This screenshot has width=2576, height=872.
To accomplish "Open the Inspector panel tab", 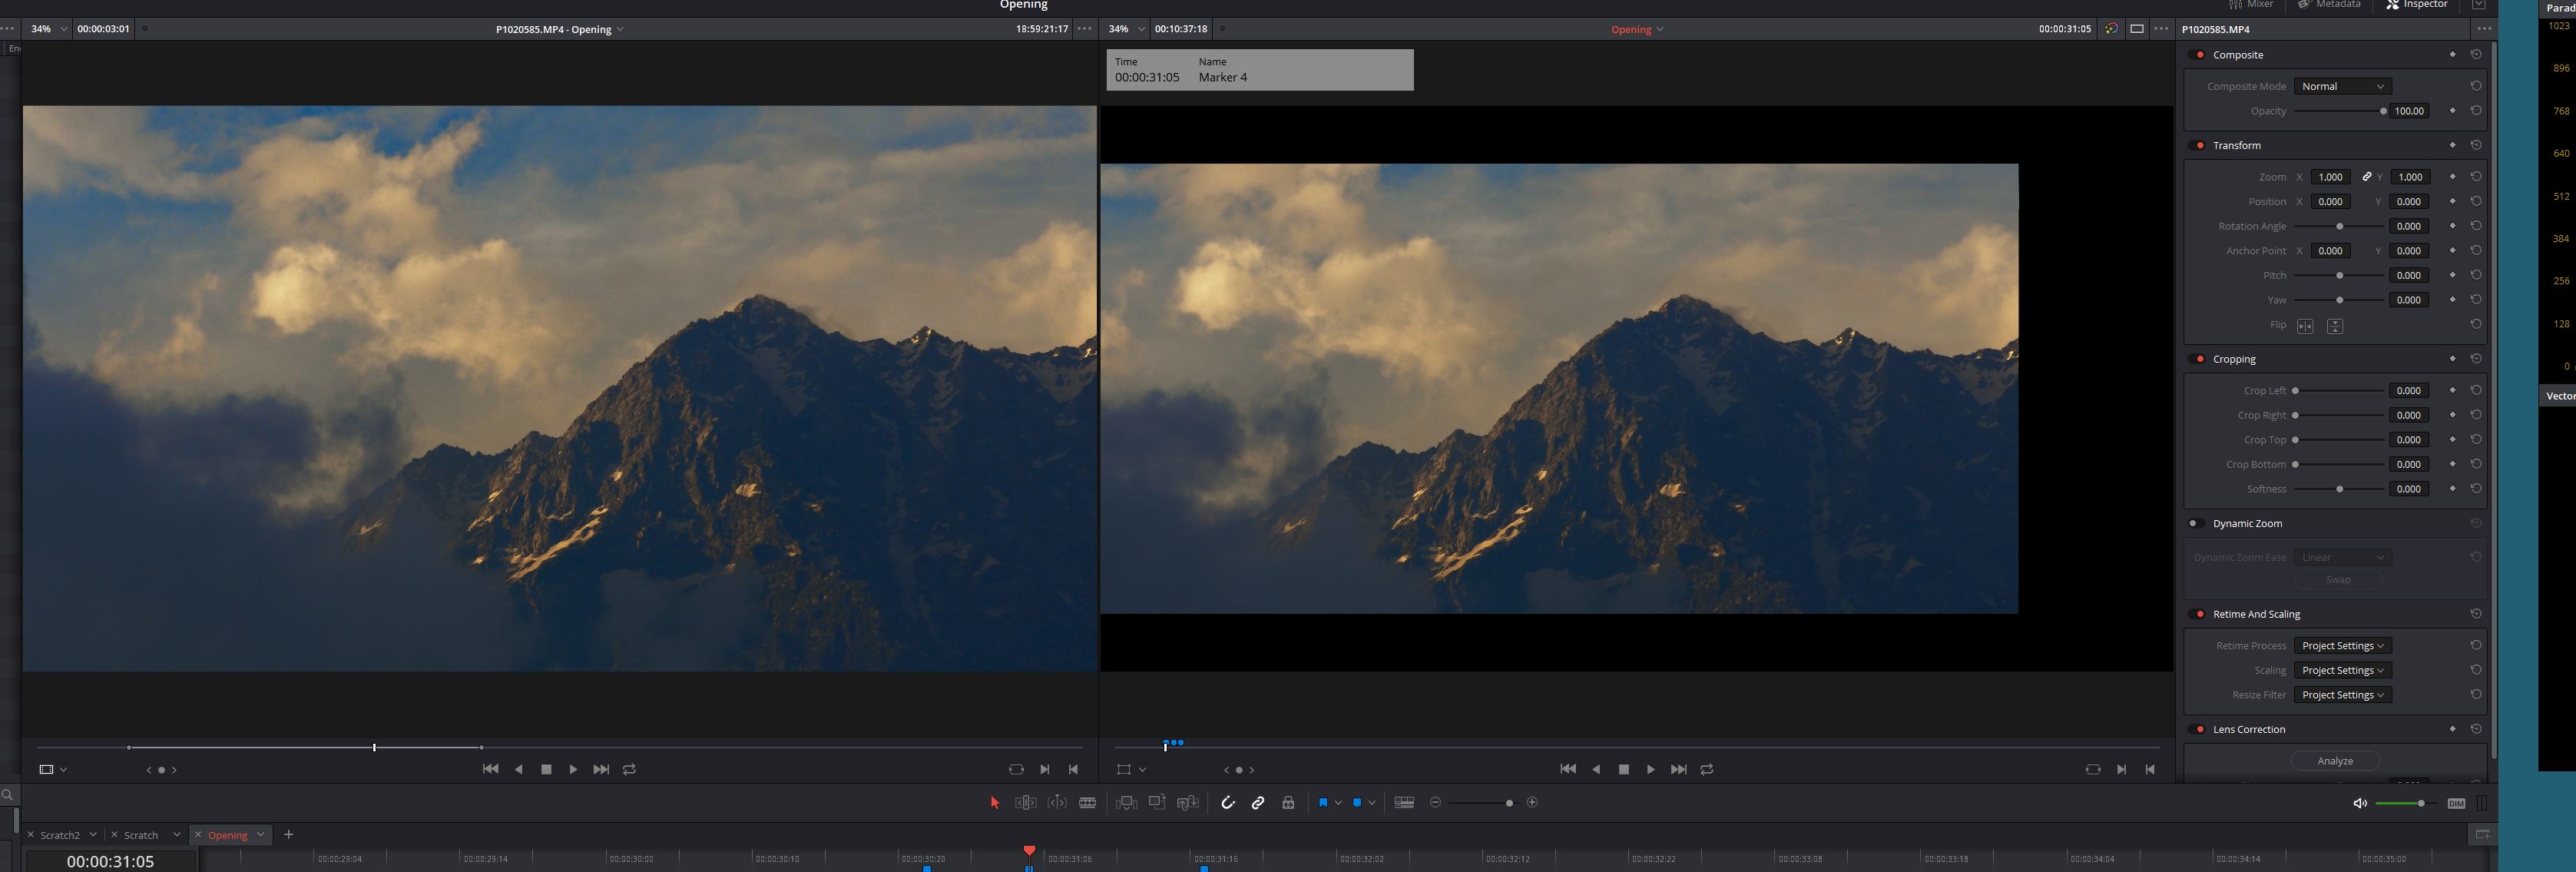I will click(2417, 5).
